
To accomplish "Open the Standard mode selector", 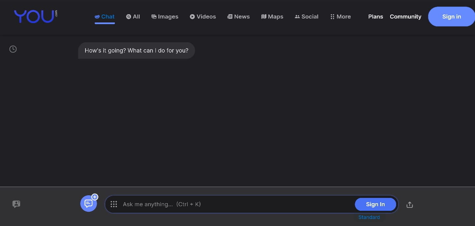I will 369,217.
